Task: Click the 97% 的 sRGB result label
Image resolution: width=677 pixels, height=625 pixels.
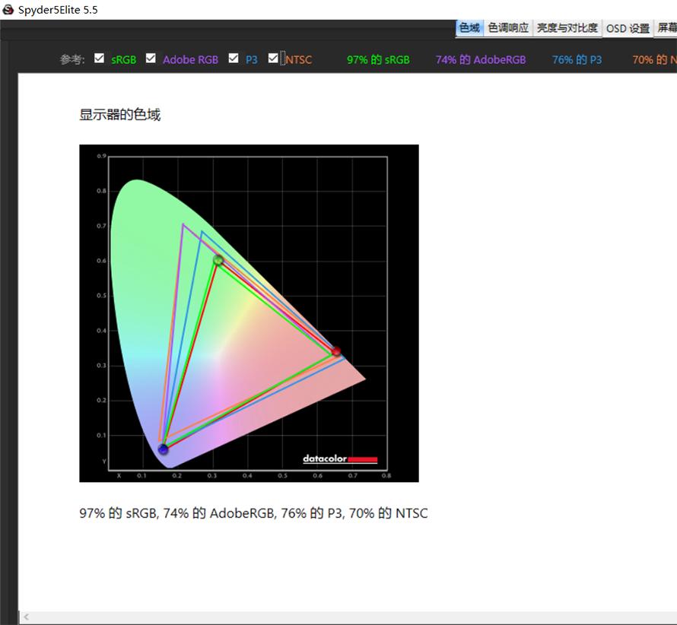Action: pos(378,59)
